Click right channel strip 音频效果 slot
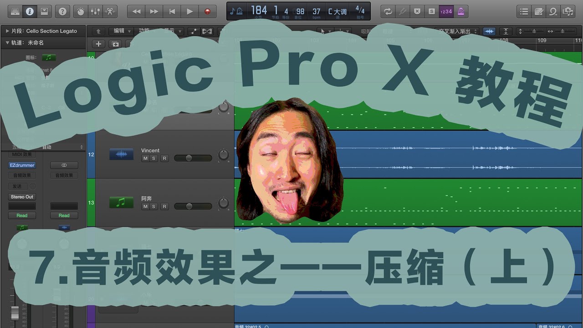 (x=64, y=175)
